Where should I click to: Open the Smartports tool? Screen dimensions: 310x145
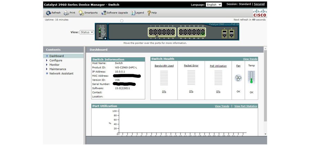pyautogui.click(x=88, y=13)
